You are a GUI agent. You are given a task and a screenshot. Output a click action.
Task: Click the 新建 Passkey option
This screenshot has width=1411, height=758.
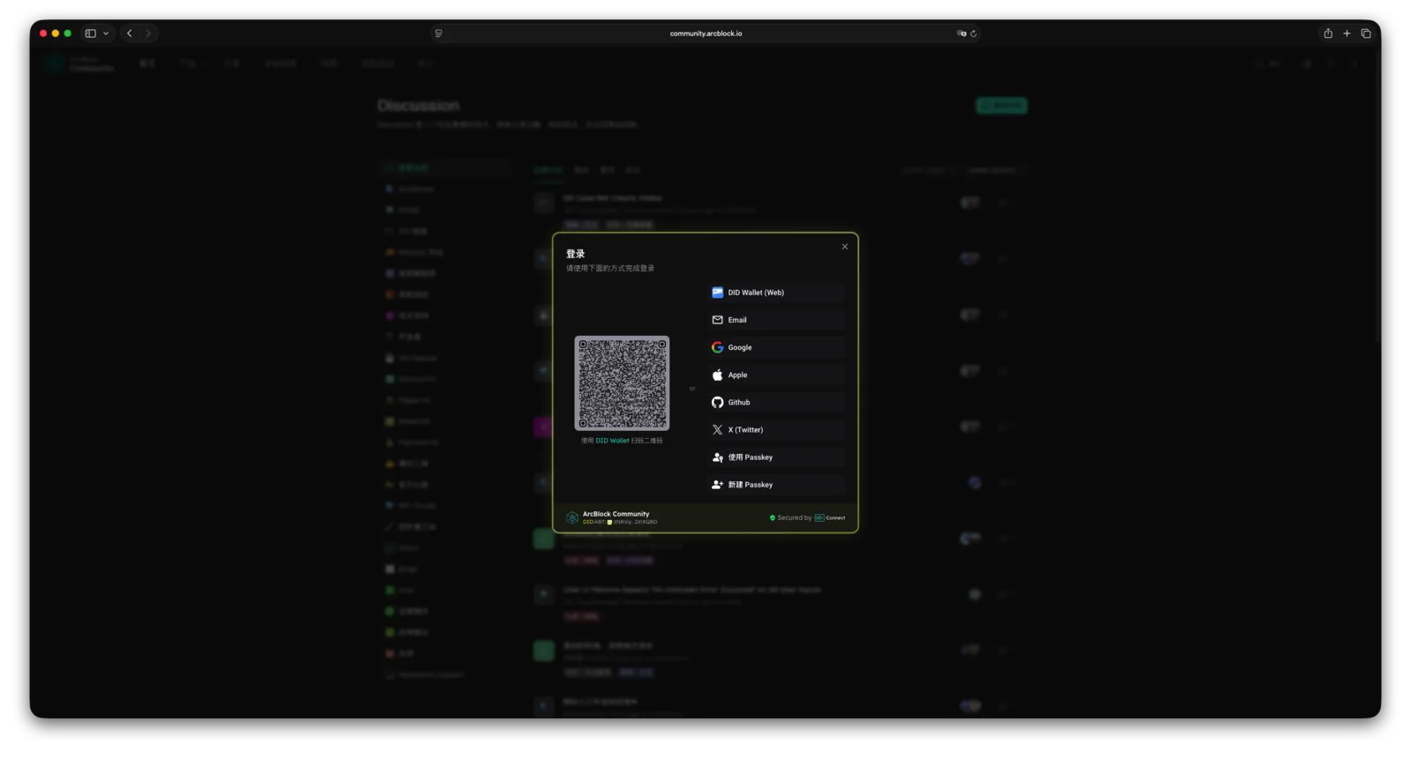tap(776, 484)
